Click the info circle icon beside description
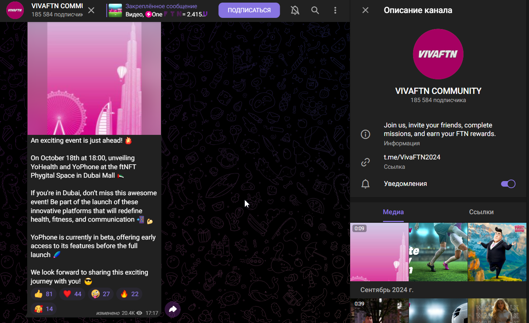529x323 pixels. tap(365, 134)
